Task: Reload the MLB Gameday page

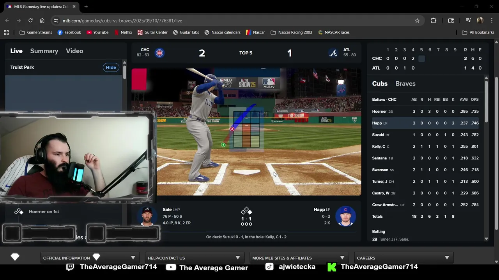Action: click(30, 21)
